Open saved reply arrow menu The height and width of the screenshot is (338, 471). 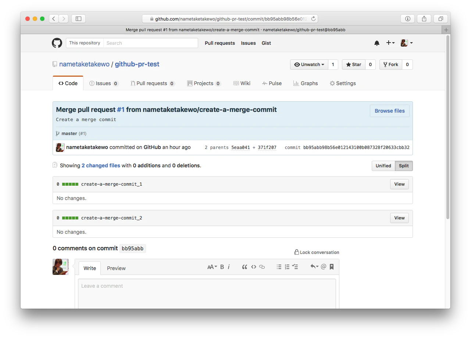(314, 267)
